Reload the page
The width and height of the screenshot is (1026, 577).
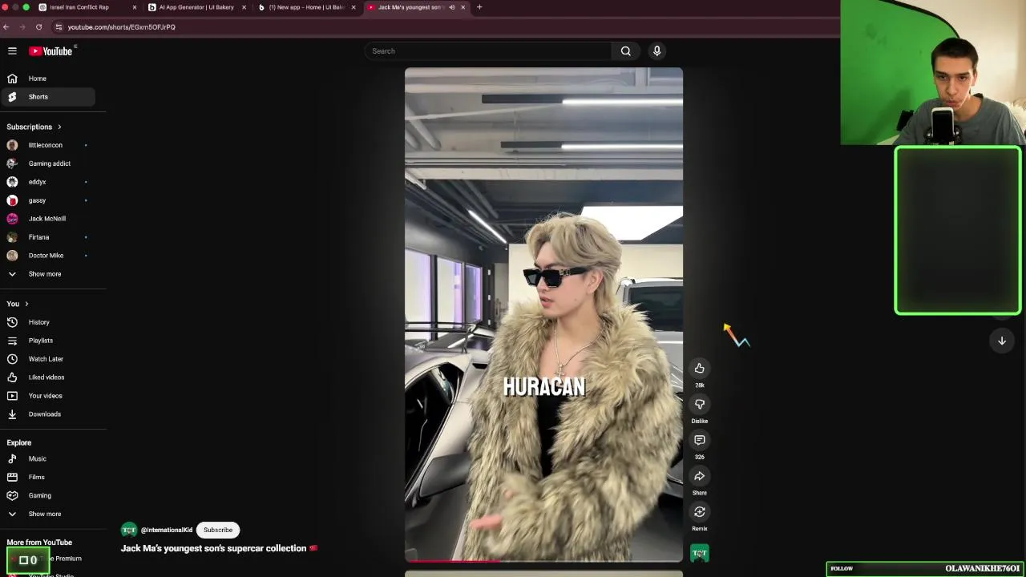tap(38, 26)
